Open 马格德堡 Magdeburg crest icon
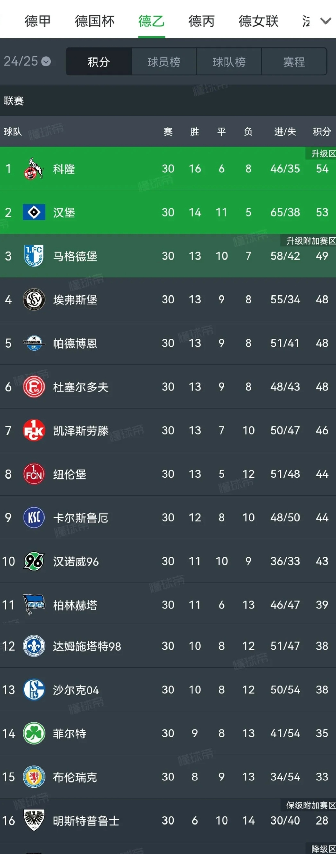Viewport: 336px width, 854px height. (x=34, y=256)
